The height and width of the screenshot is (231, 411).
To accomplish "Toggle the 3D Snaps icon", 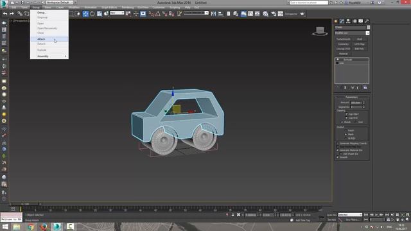I will pyautogui.click(x=151, y=14).
